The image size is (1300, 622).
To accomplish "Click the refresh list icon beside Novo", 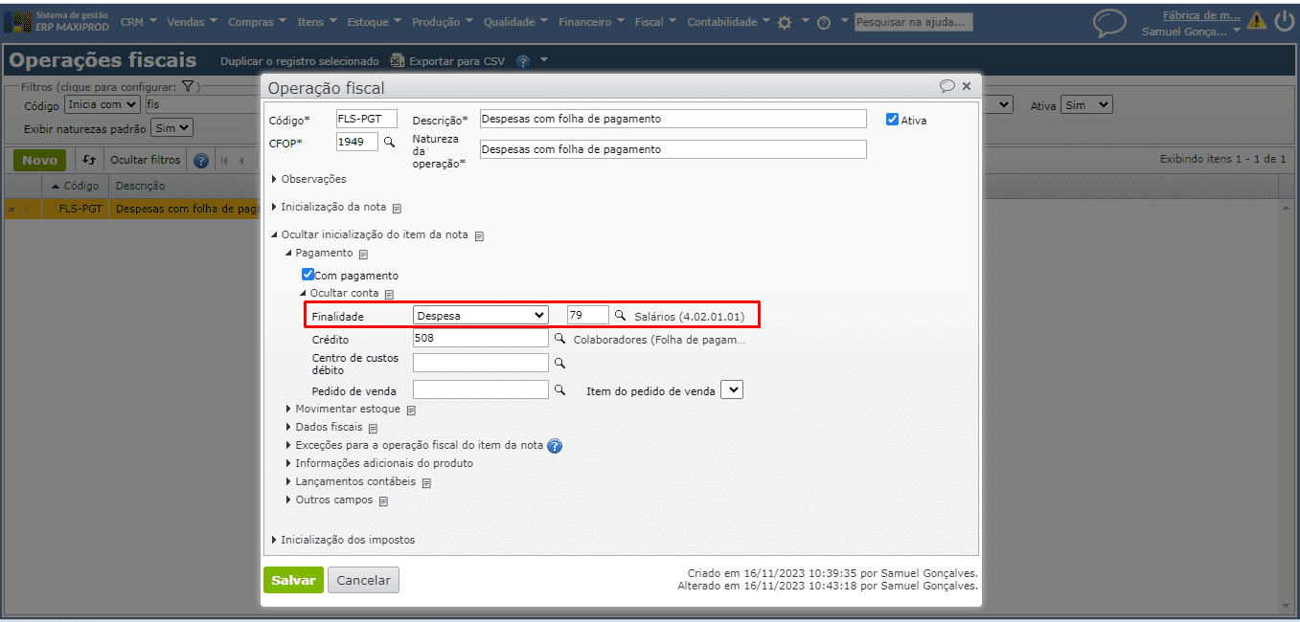I will click(x=89, y=160).
